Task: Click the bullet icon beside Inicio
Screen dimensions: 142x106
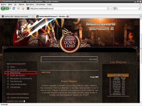Action: (8, 67)
